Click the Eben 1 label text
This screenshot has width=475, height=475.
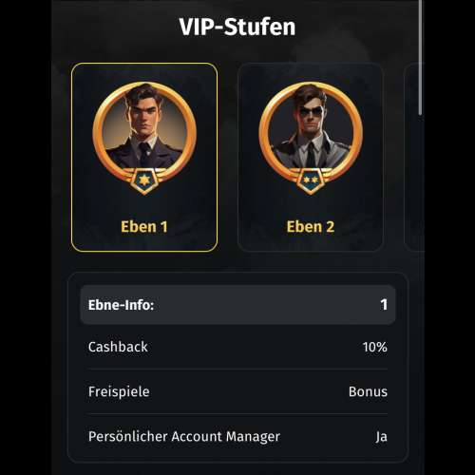point(144,227)
